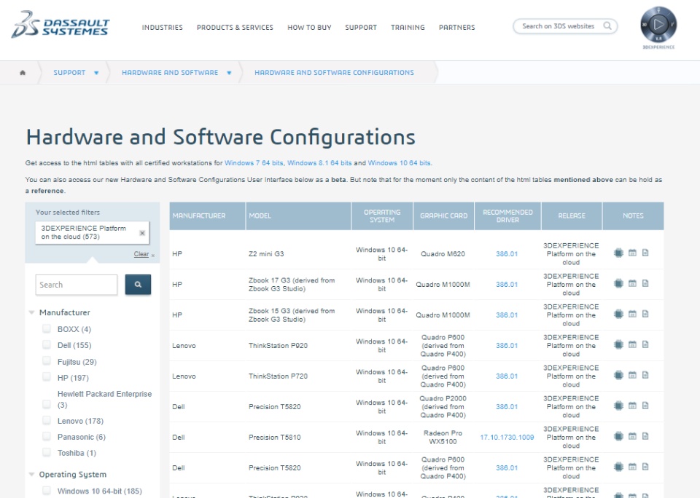Open the Products & Services menu

pyautogui.click(x=235, y=27)
